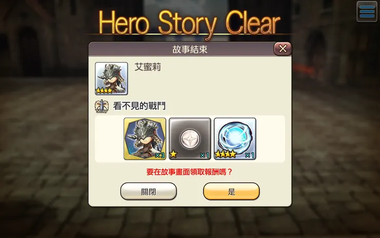Click the x1 count on blue orb

[250, 155]
